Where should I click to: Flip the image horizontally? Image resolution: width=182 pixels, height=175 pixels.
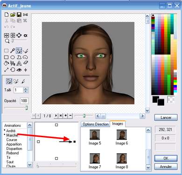coord(7,35)
